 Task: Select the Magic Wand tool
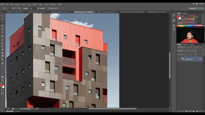pyautogui.click(x=2, y=26)
